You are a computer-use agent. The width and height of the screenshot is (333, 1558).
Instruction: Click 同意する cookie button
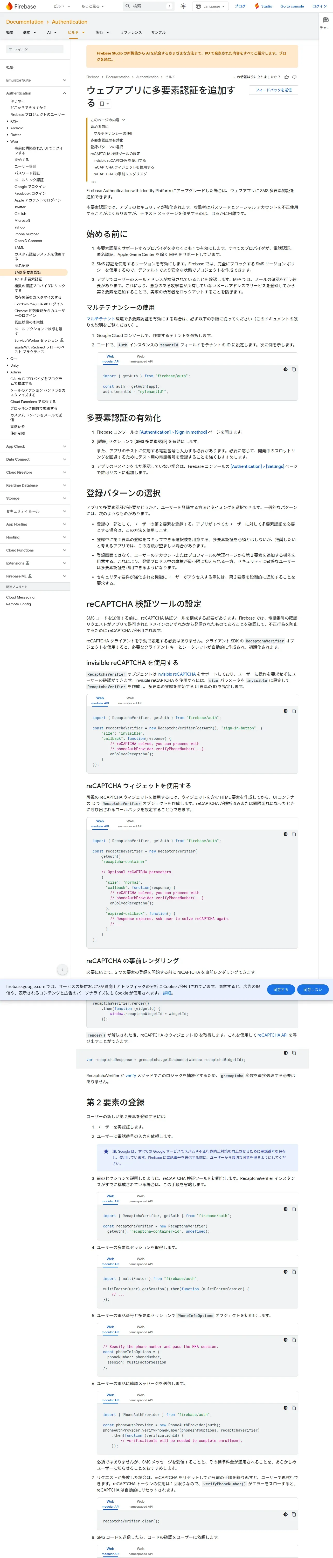coord(281,990)
